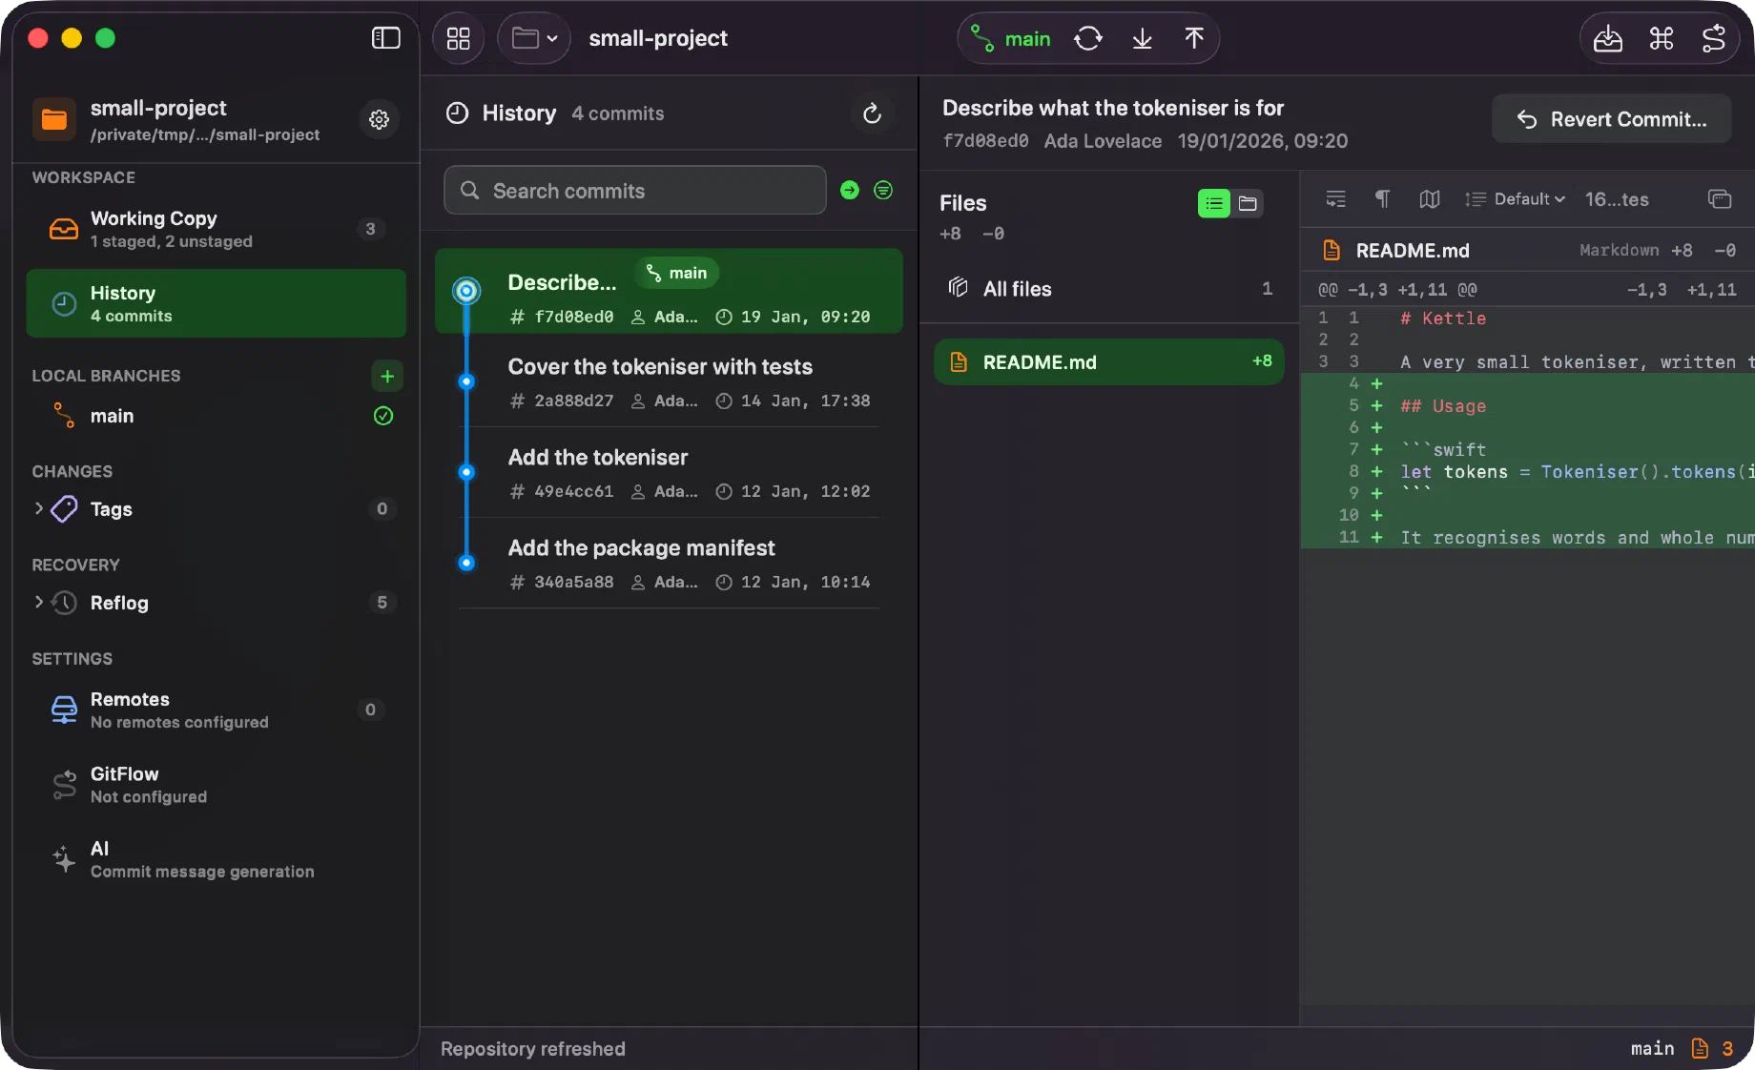Click the checked-out checkmark beside main branch
This screenshot has height=1070, width=1755.
[x=383, y=416]
